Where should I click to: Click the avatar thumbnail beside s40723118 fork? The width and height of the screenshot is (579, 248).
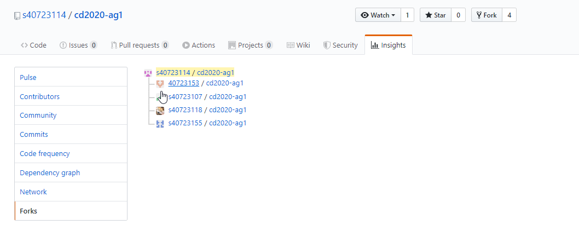(x=160, y=110)
